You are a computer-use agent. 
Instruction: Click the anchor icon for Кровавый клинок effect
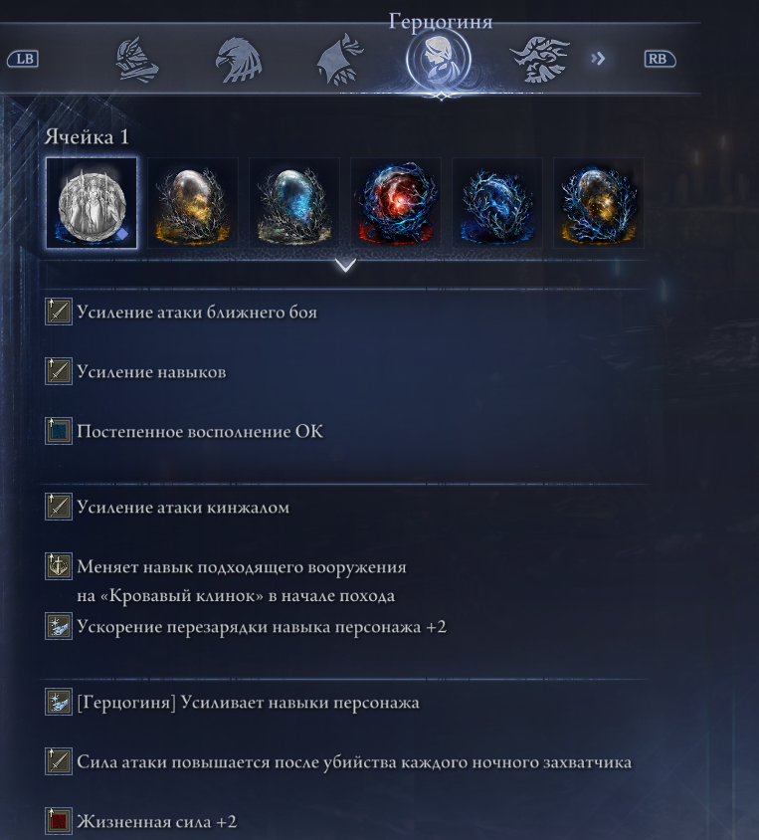[x=59, y=566]
